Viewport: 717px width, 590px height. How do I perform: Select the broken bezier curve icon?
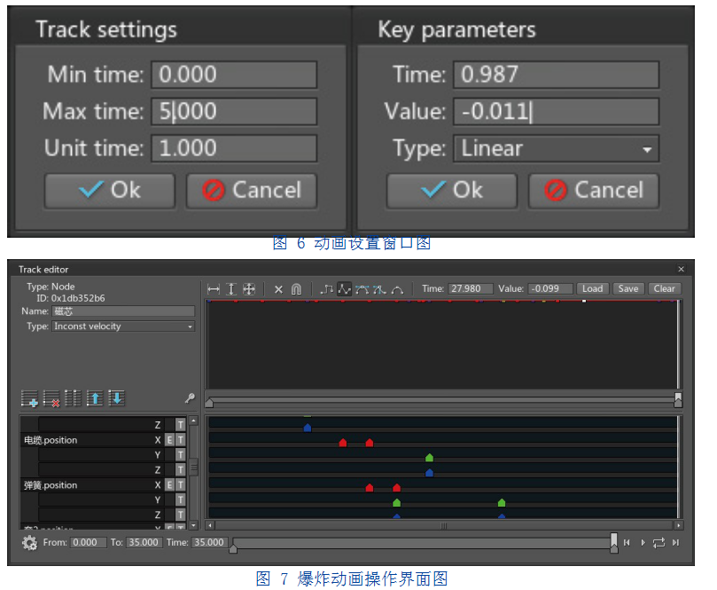coord(379,289)
